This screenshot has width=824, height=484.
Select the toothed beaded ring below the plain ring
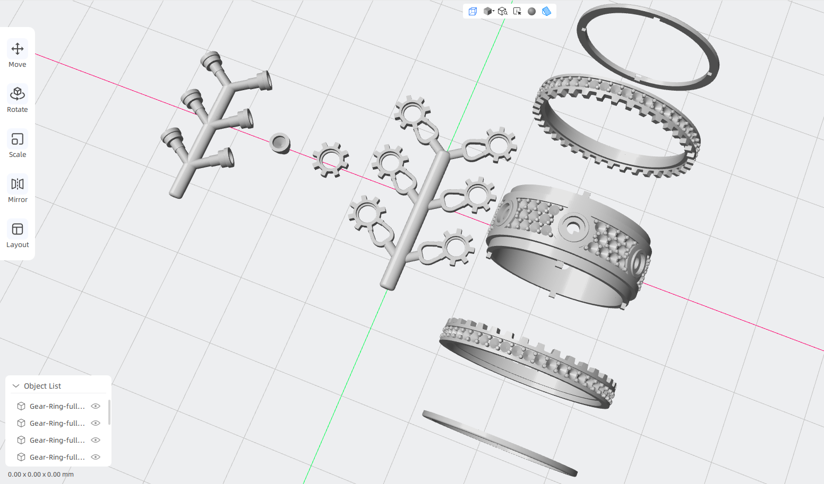(616, 126)
